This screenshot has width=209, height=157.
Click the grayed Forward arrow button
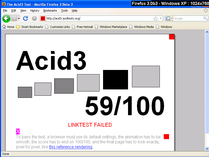[14, 18]
